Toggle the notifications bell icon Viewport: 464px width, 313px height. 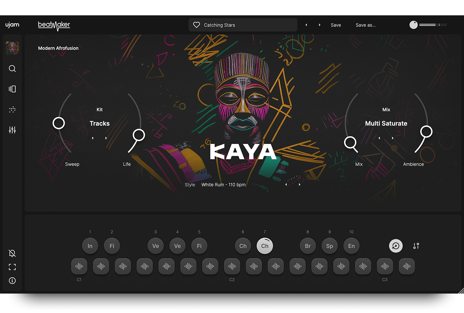point(12,254)
